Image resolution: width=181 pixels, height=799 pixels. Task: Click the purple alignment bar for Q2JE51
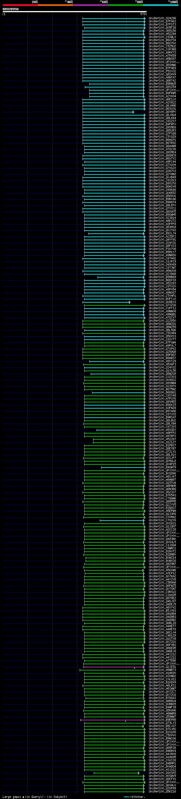click(114, 667)
